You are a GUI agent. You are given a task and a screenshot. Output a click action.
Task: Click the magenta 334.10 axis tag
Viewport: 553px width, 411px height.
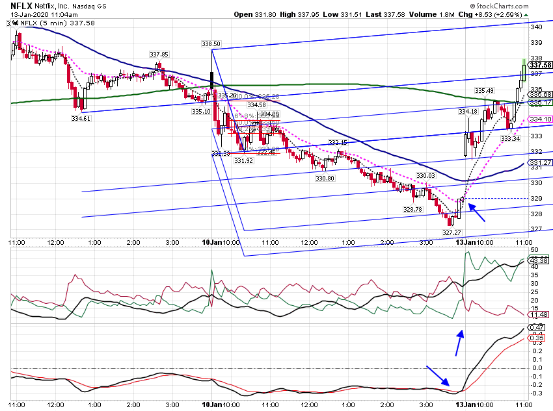(540, 119)
